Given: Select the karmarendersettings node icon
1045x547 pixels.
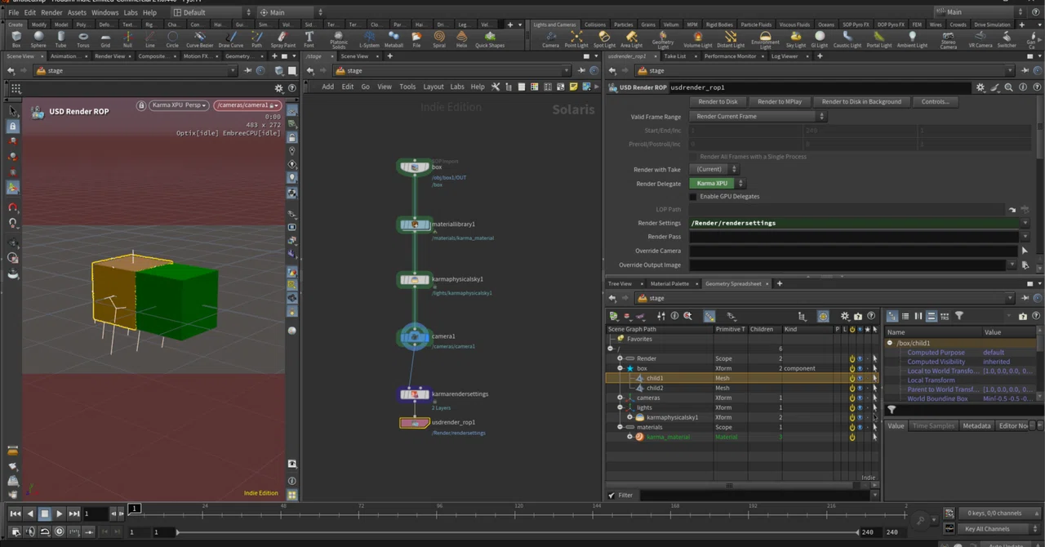Looking at the screenshot, I should pyautogui.click(x=415, y=394).
